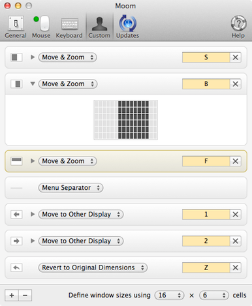Change the 16 columns cell count popup
Screen dimensions: 252x306
pos(169,295)
